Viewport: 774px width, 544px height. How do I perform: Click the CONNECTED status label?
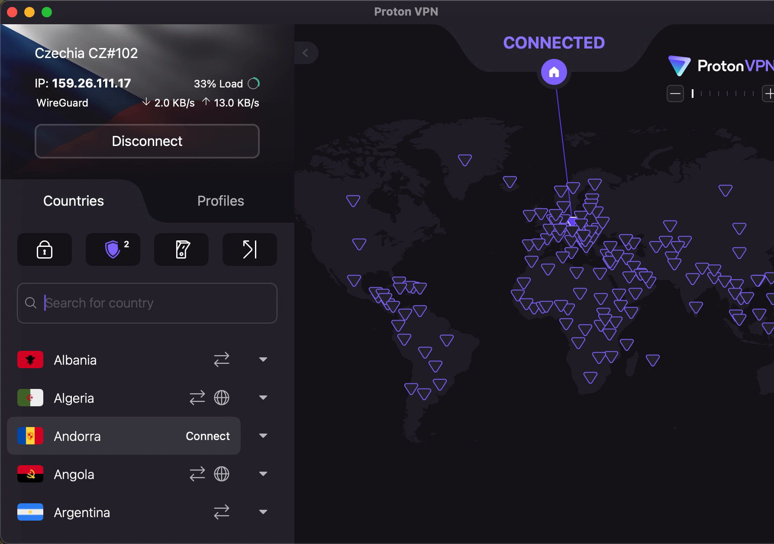coord(554,43)
